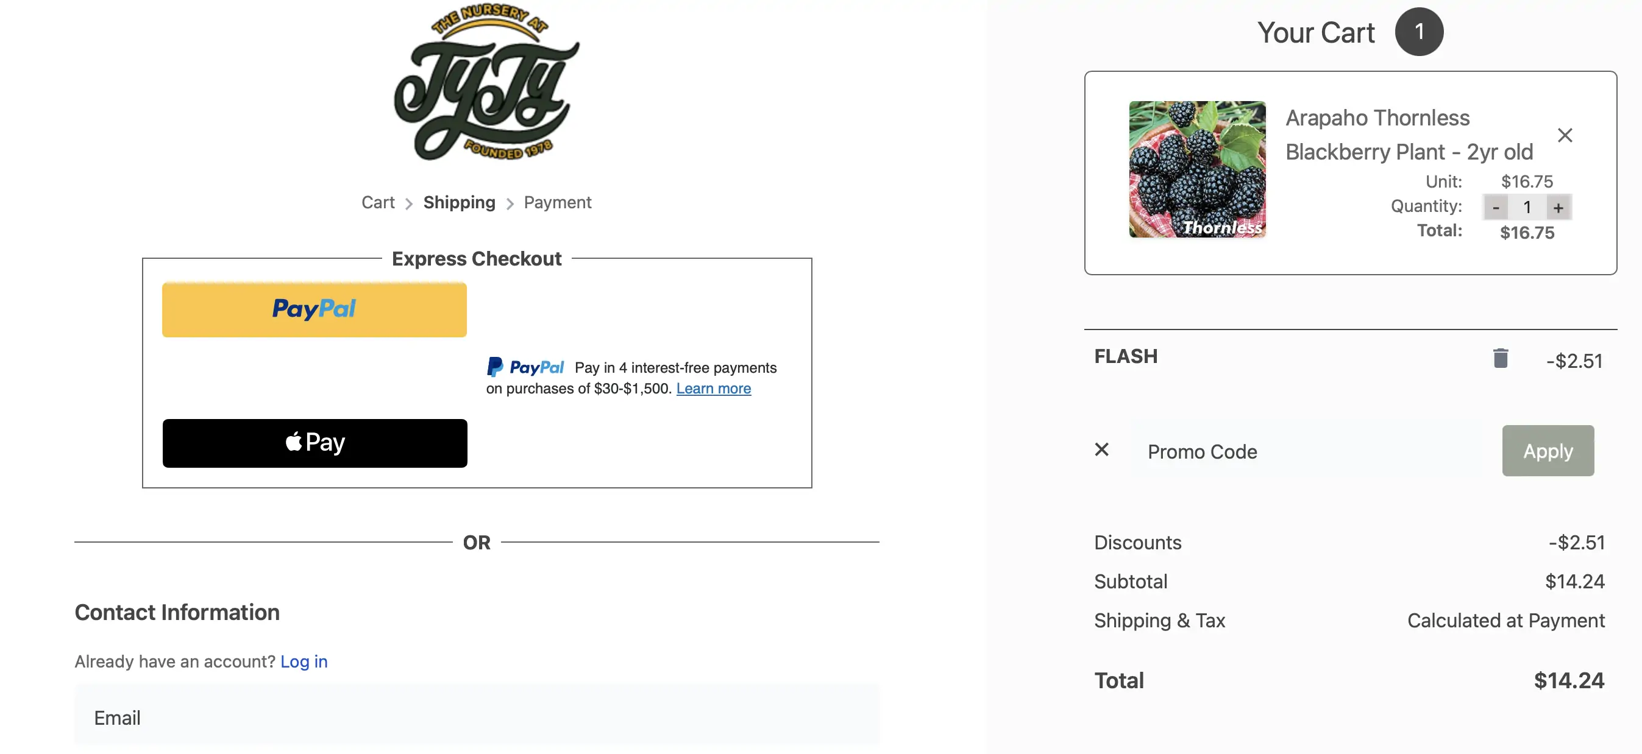Delete the FLASH promo code with trash icon
Screen dimensions: 1642x754
(x=1500, y=359)
